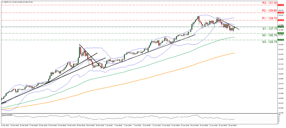Viewport: 286px width, 128px height.
Task: Click the 25 Apr 00:00 time axis label
Action: point(223,126)
